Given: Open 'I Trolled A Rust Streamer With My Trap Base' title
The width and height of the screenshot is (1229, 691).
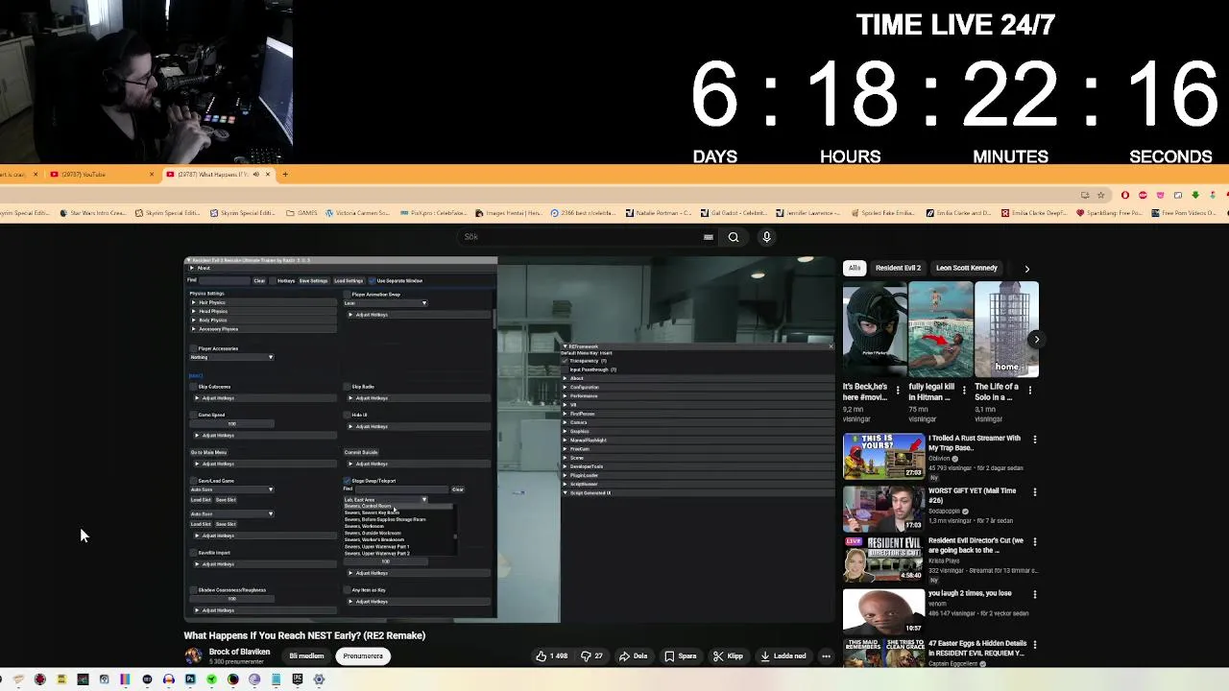Looking at the screenshot, I should tap(975, 443).
